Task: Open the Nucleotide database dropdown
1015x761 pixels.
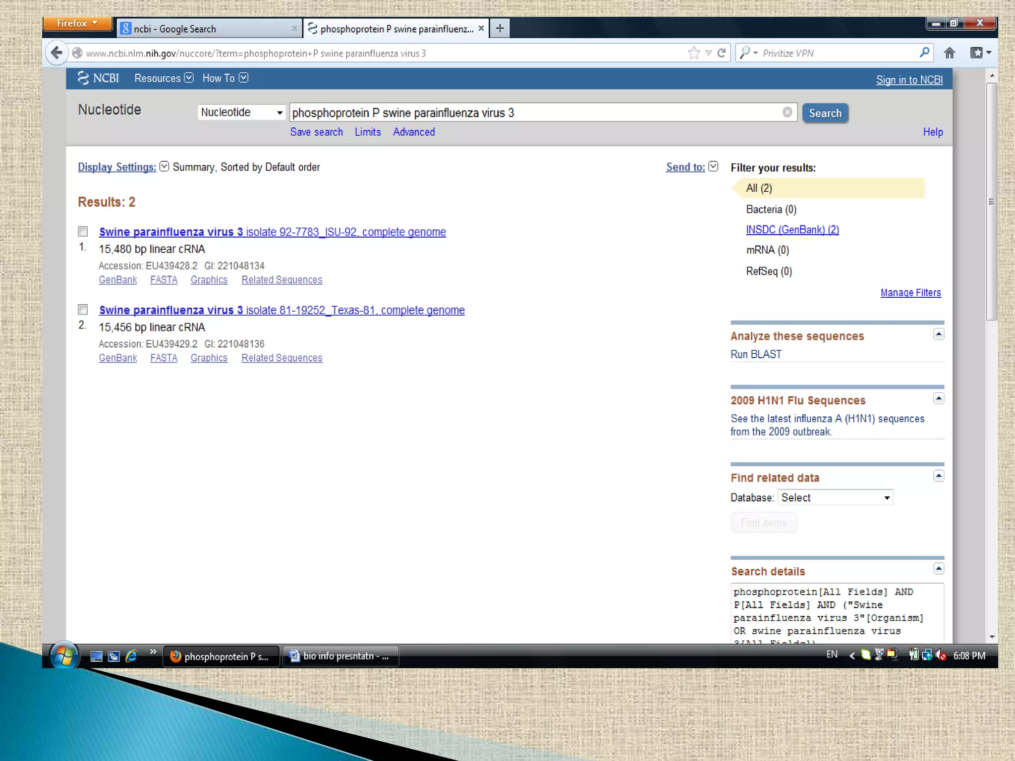Action: pos(241,112)
